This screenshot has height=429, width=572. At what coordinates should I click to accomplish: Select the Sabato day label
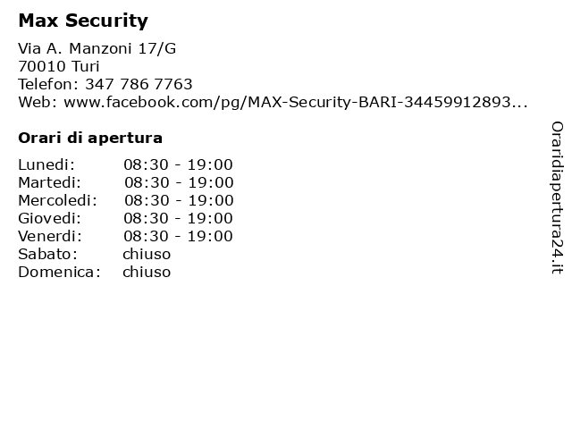(x=47, y=254)
